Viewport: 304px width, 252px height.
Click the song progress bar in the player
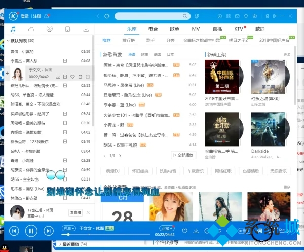tap(111, 234)
